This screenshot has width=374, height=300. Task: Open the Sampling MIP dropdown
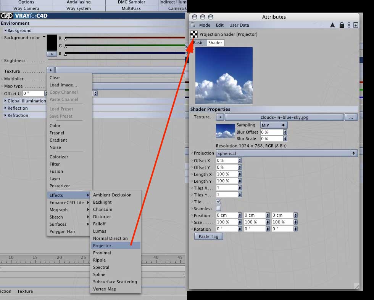[x=274, y=125]
